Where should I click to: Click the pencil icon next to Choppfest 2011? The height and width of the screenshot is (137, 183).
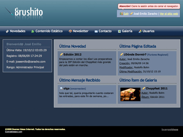click(x=143, y=88)
